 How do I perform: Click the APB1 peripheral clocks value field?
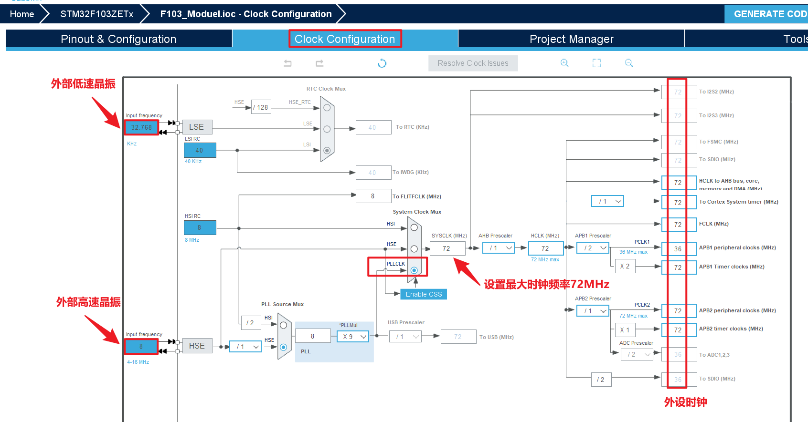pos(679,249)
